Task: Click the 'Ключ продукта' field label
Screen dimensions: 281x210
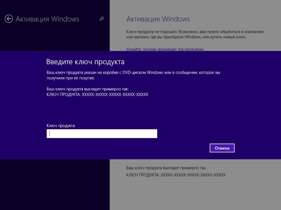Action: (x=61, y=126)
